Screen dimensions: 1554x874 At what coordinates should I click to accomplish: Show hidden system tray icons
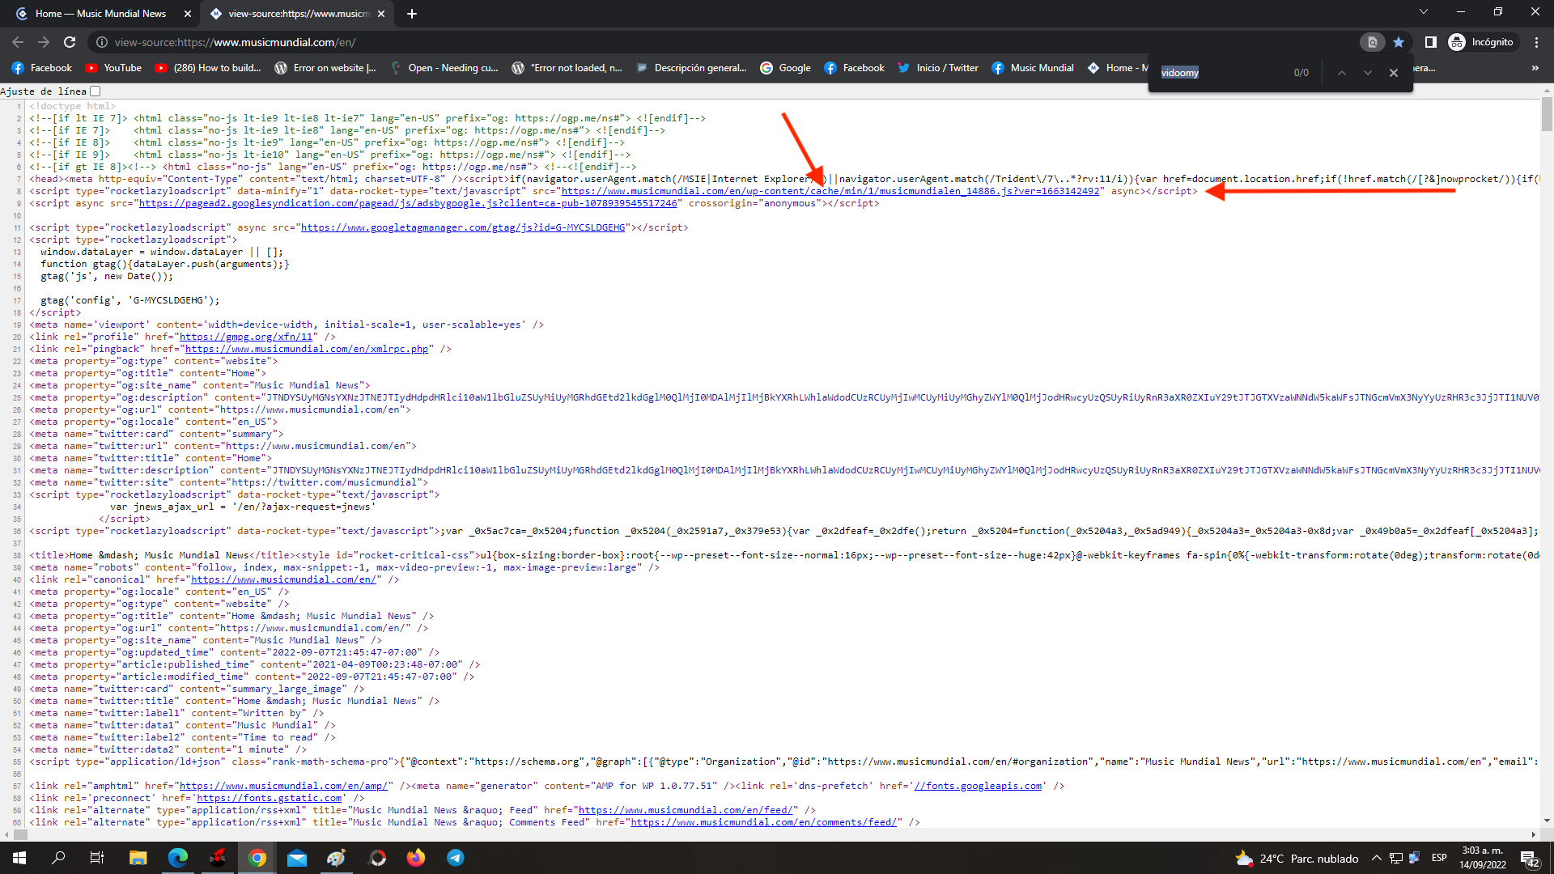1376,858
